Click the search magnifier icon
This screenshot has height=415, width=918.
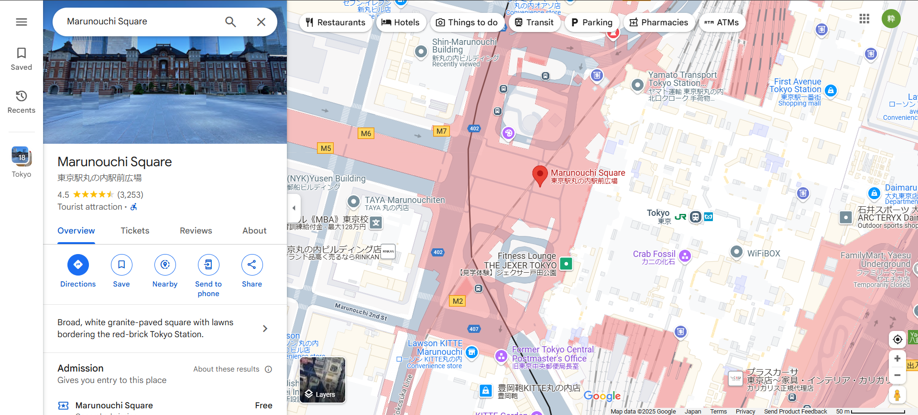pyautogui.click(x=230, y=22)
